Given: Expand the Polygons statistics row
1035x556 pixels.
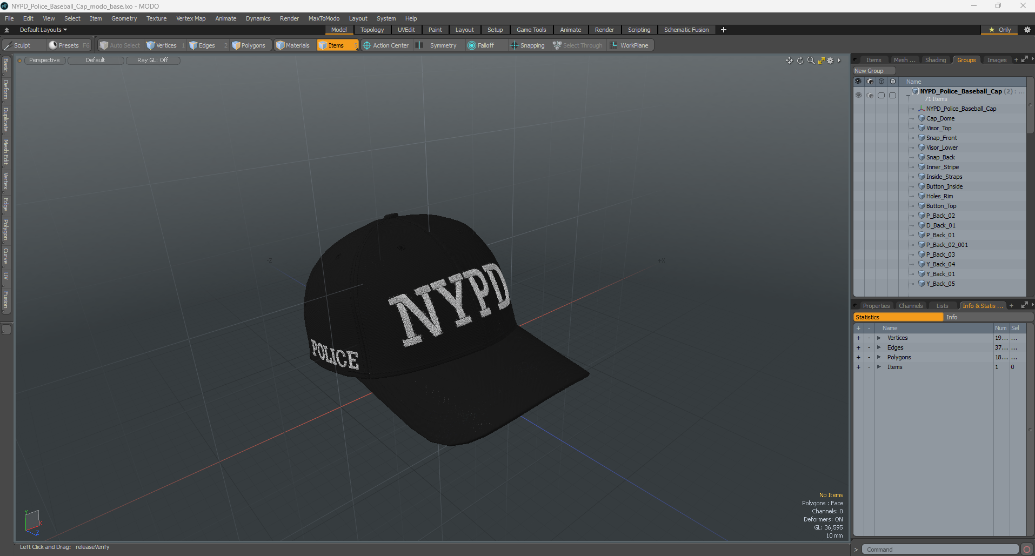Looking at the screenshot, I should [x=879, y=357].
